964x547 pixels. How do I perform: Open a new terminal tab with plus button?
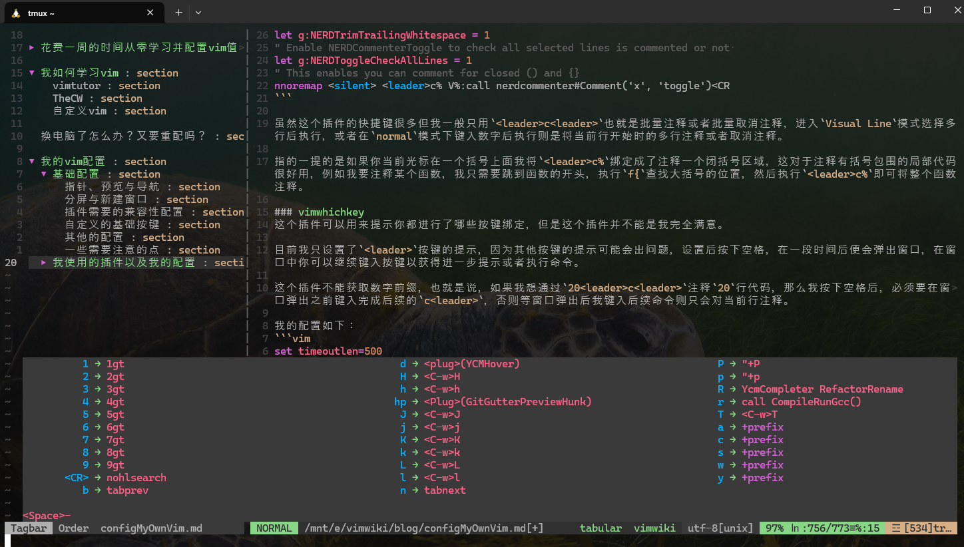(178, 12)
